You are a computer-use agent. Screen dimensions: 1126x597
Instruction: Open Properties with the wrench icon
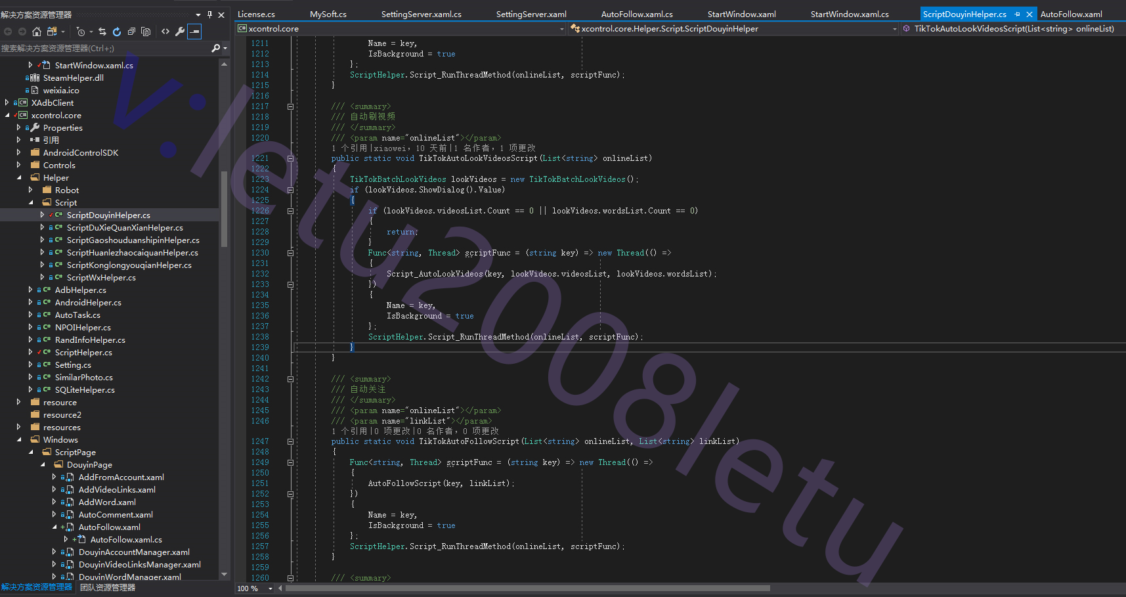point(179,32)
